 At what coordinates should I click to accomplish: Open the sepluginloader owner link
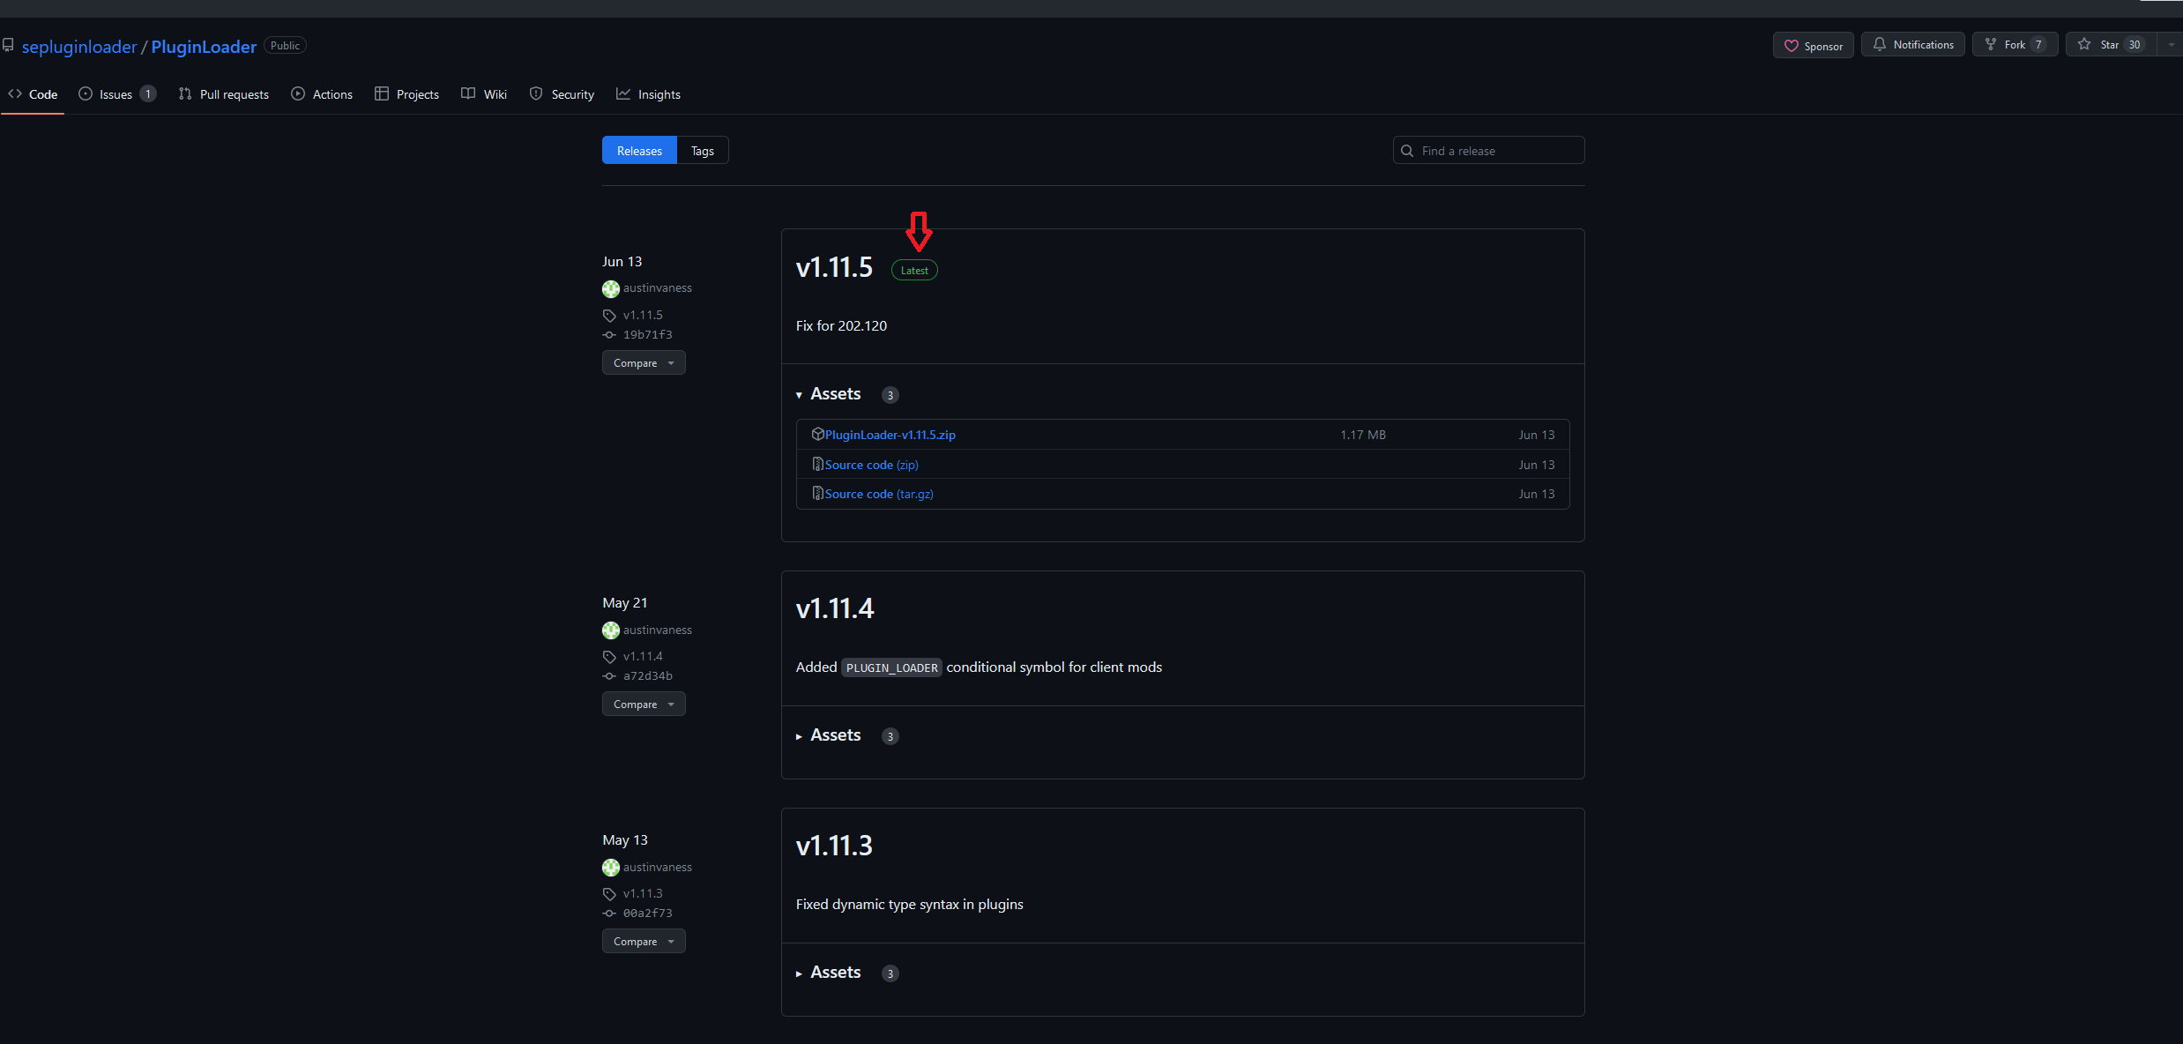(79, 47)
